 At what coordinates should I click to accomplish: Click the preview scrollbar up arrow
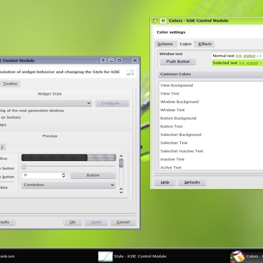point(121,156)
